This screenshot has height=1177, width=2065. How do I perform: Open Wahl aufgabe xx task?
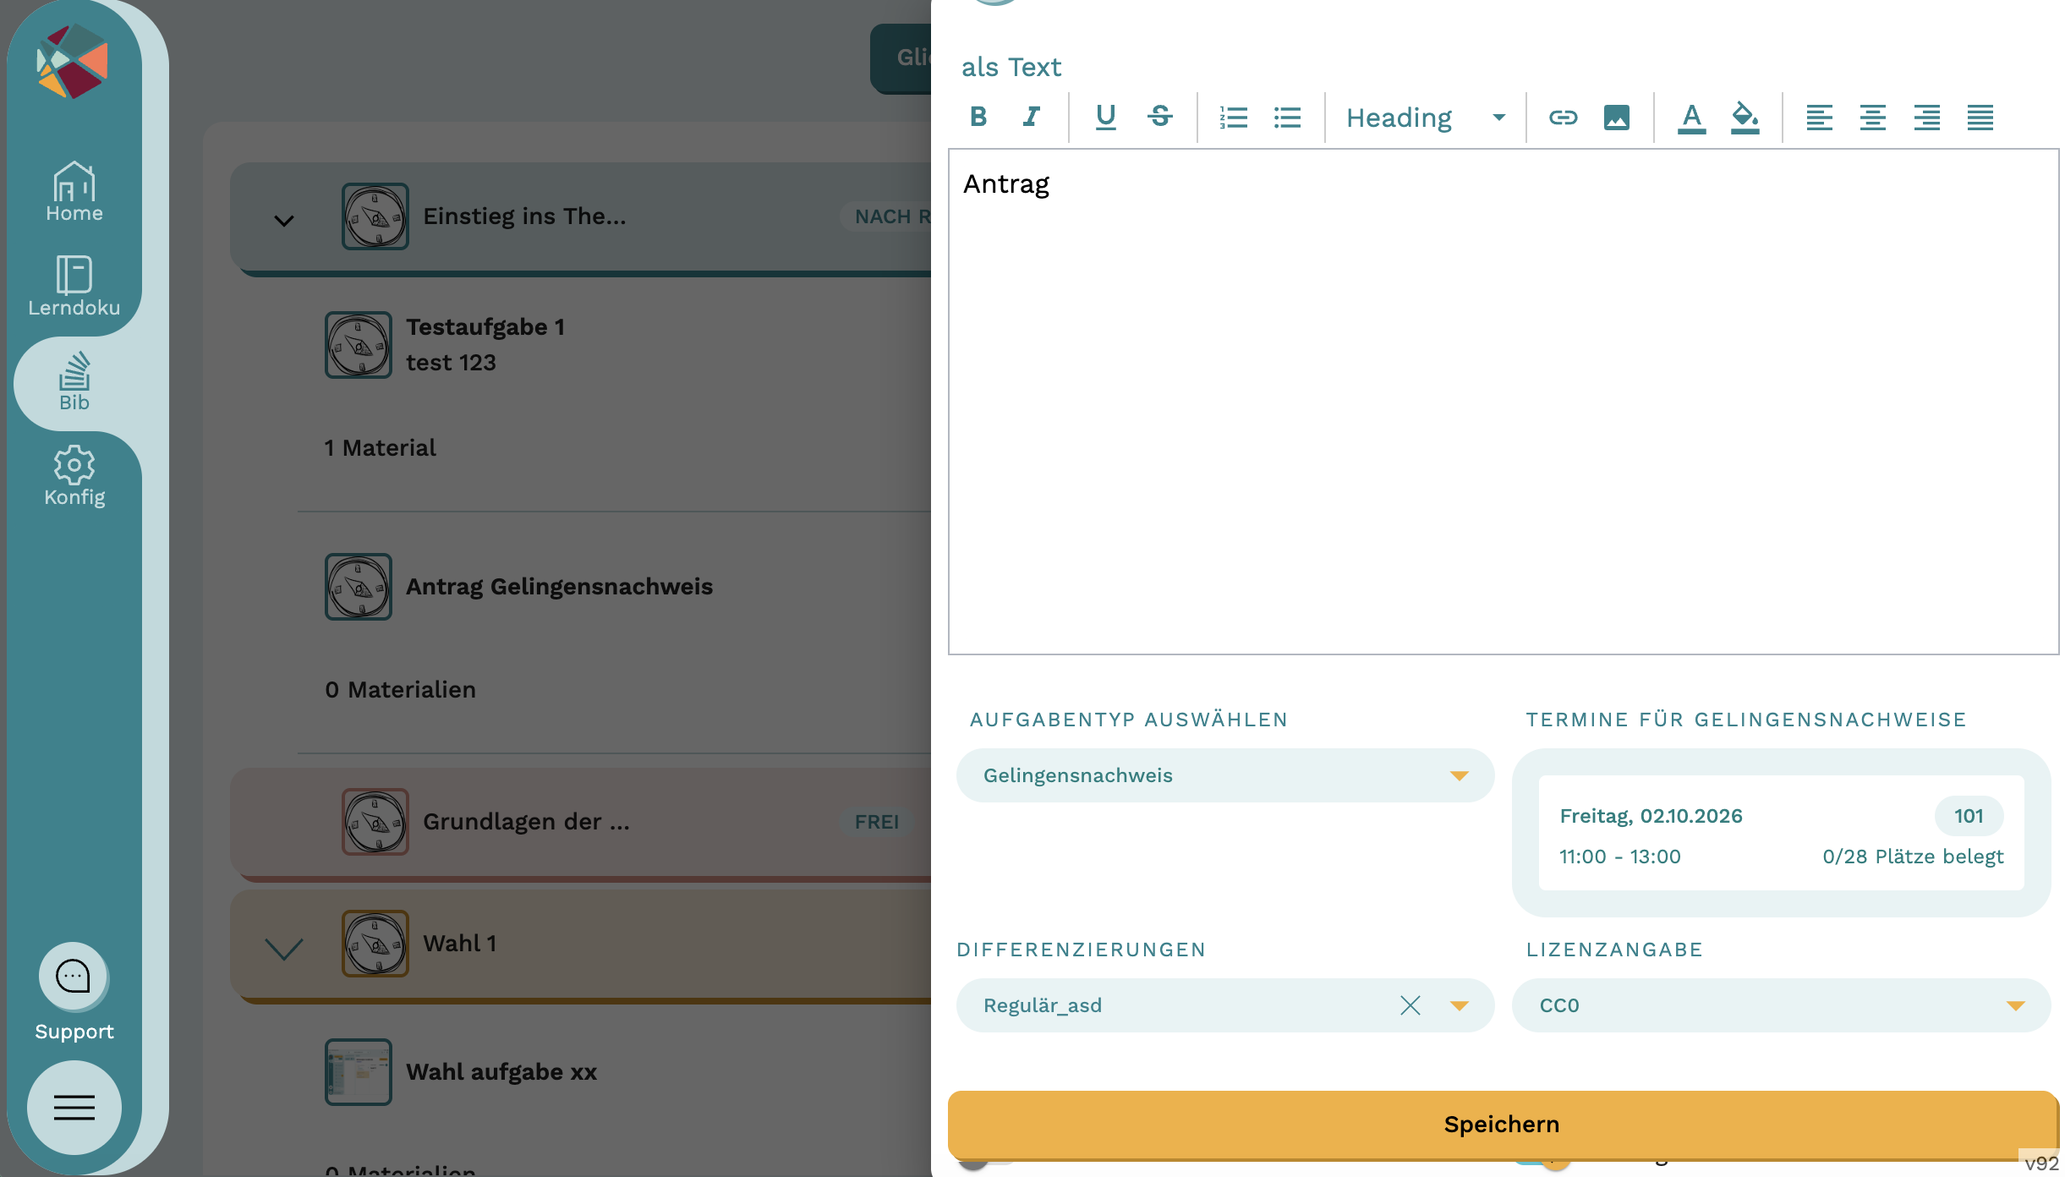(501, 1072)
